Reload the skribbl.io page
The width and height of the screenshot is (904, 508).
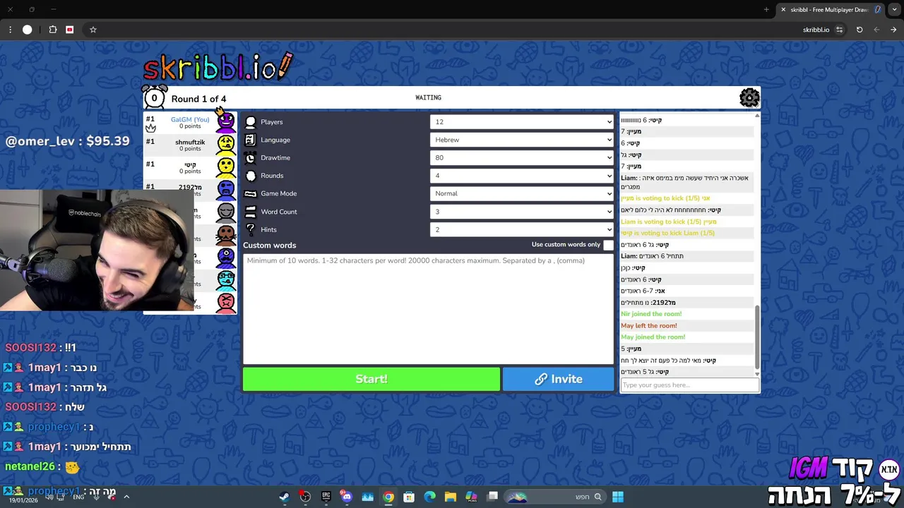860,30
